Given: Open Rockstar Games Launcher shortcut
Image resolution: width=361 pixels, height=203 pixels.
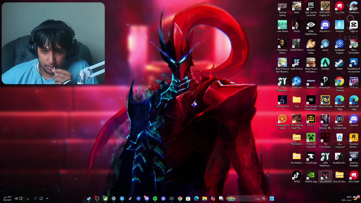Looking at the screenshot, I should point(354,141).
